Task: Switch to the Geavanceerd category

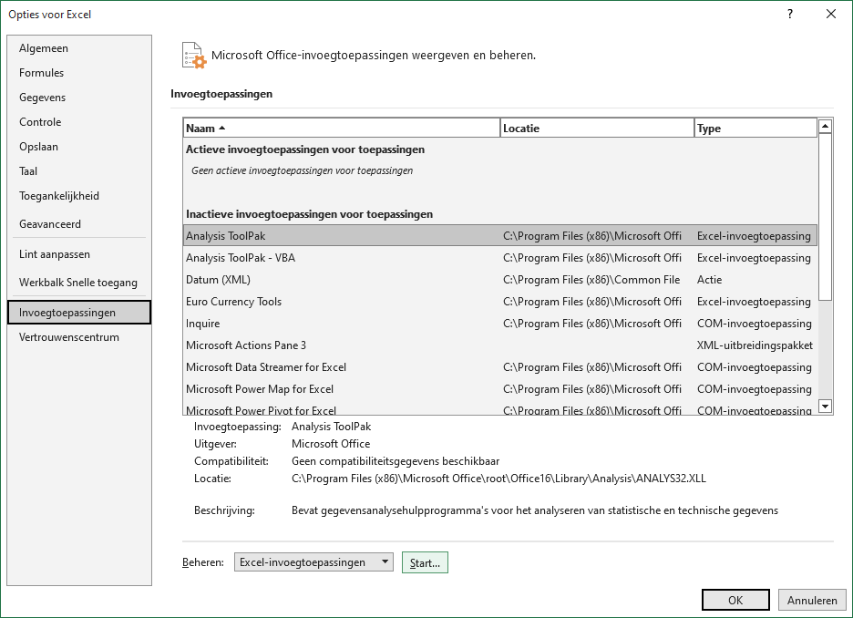Action: [x=79, y=223]
